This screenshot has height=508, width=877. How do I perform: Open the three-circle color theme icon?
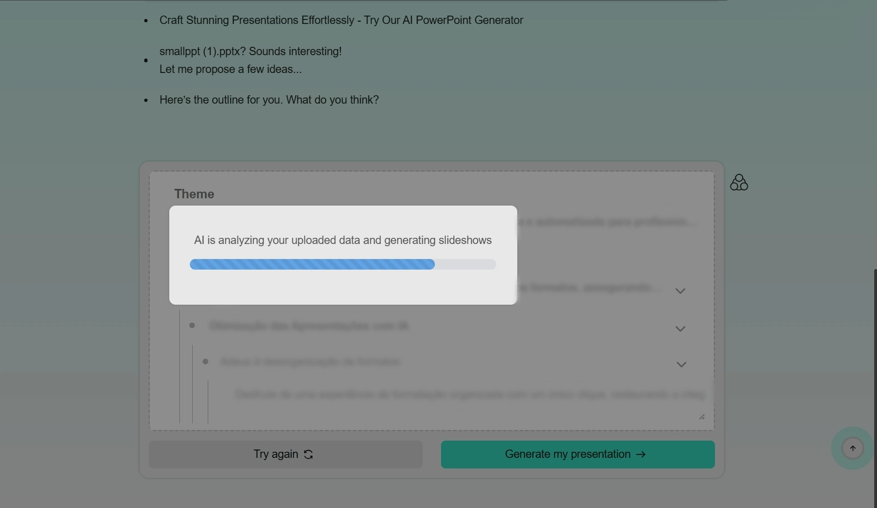pyautogui.click(x=739, y=183)
